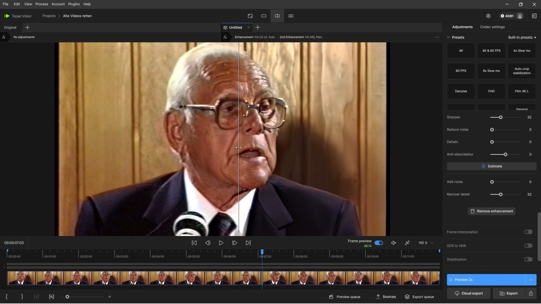The height and width of the screenshot is (304, 541).
Task: Open enhancement options three-dot menu
Action: [x=437, y=37]
